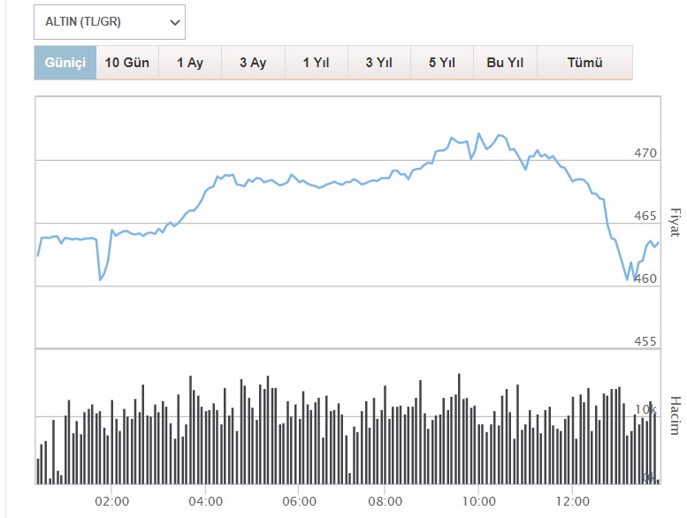Select the Güniçi tab
Screen dimensions: 687x518
click(x=65, y=63)
